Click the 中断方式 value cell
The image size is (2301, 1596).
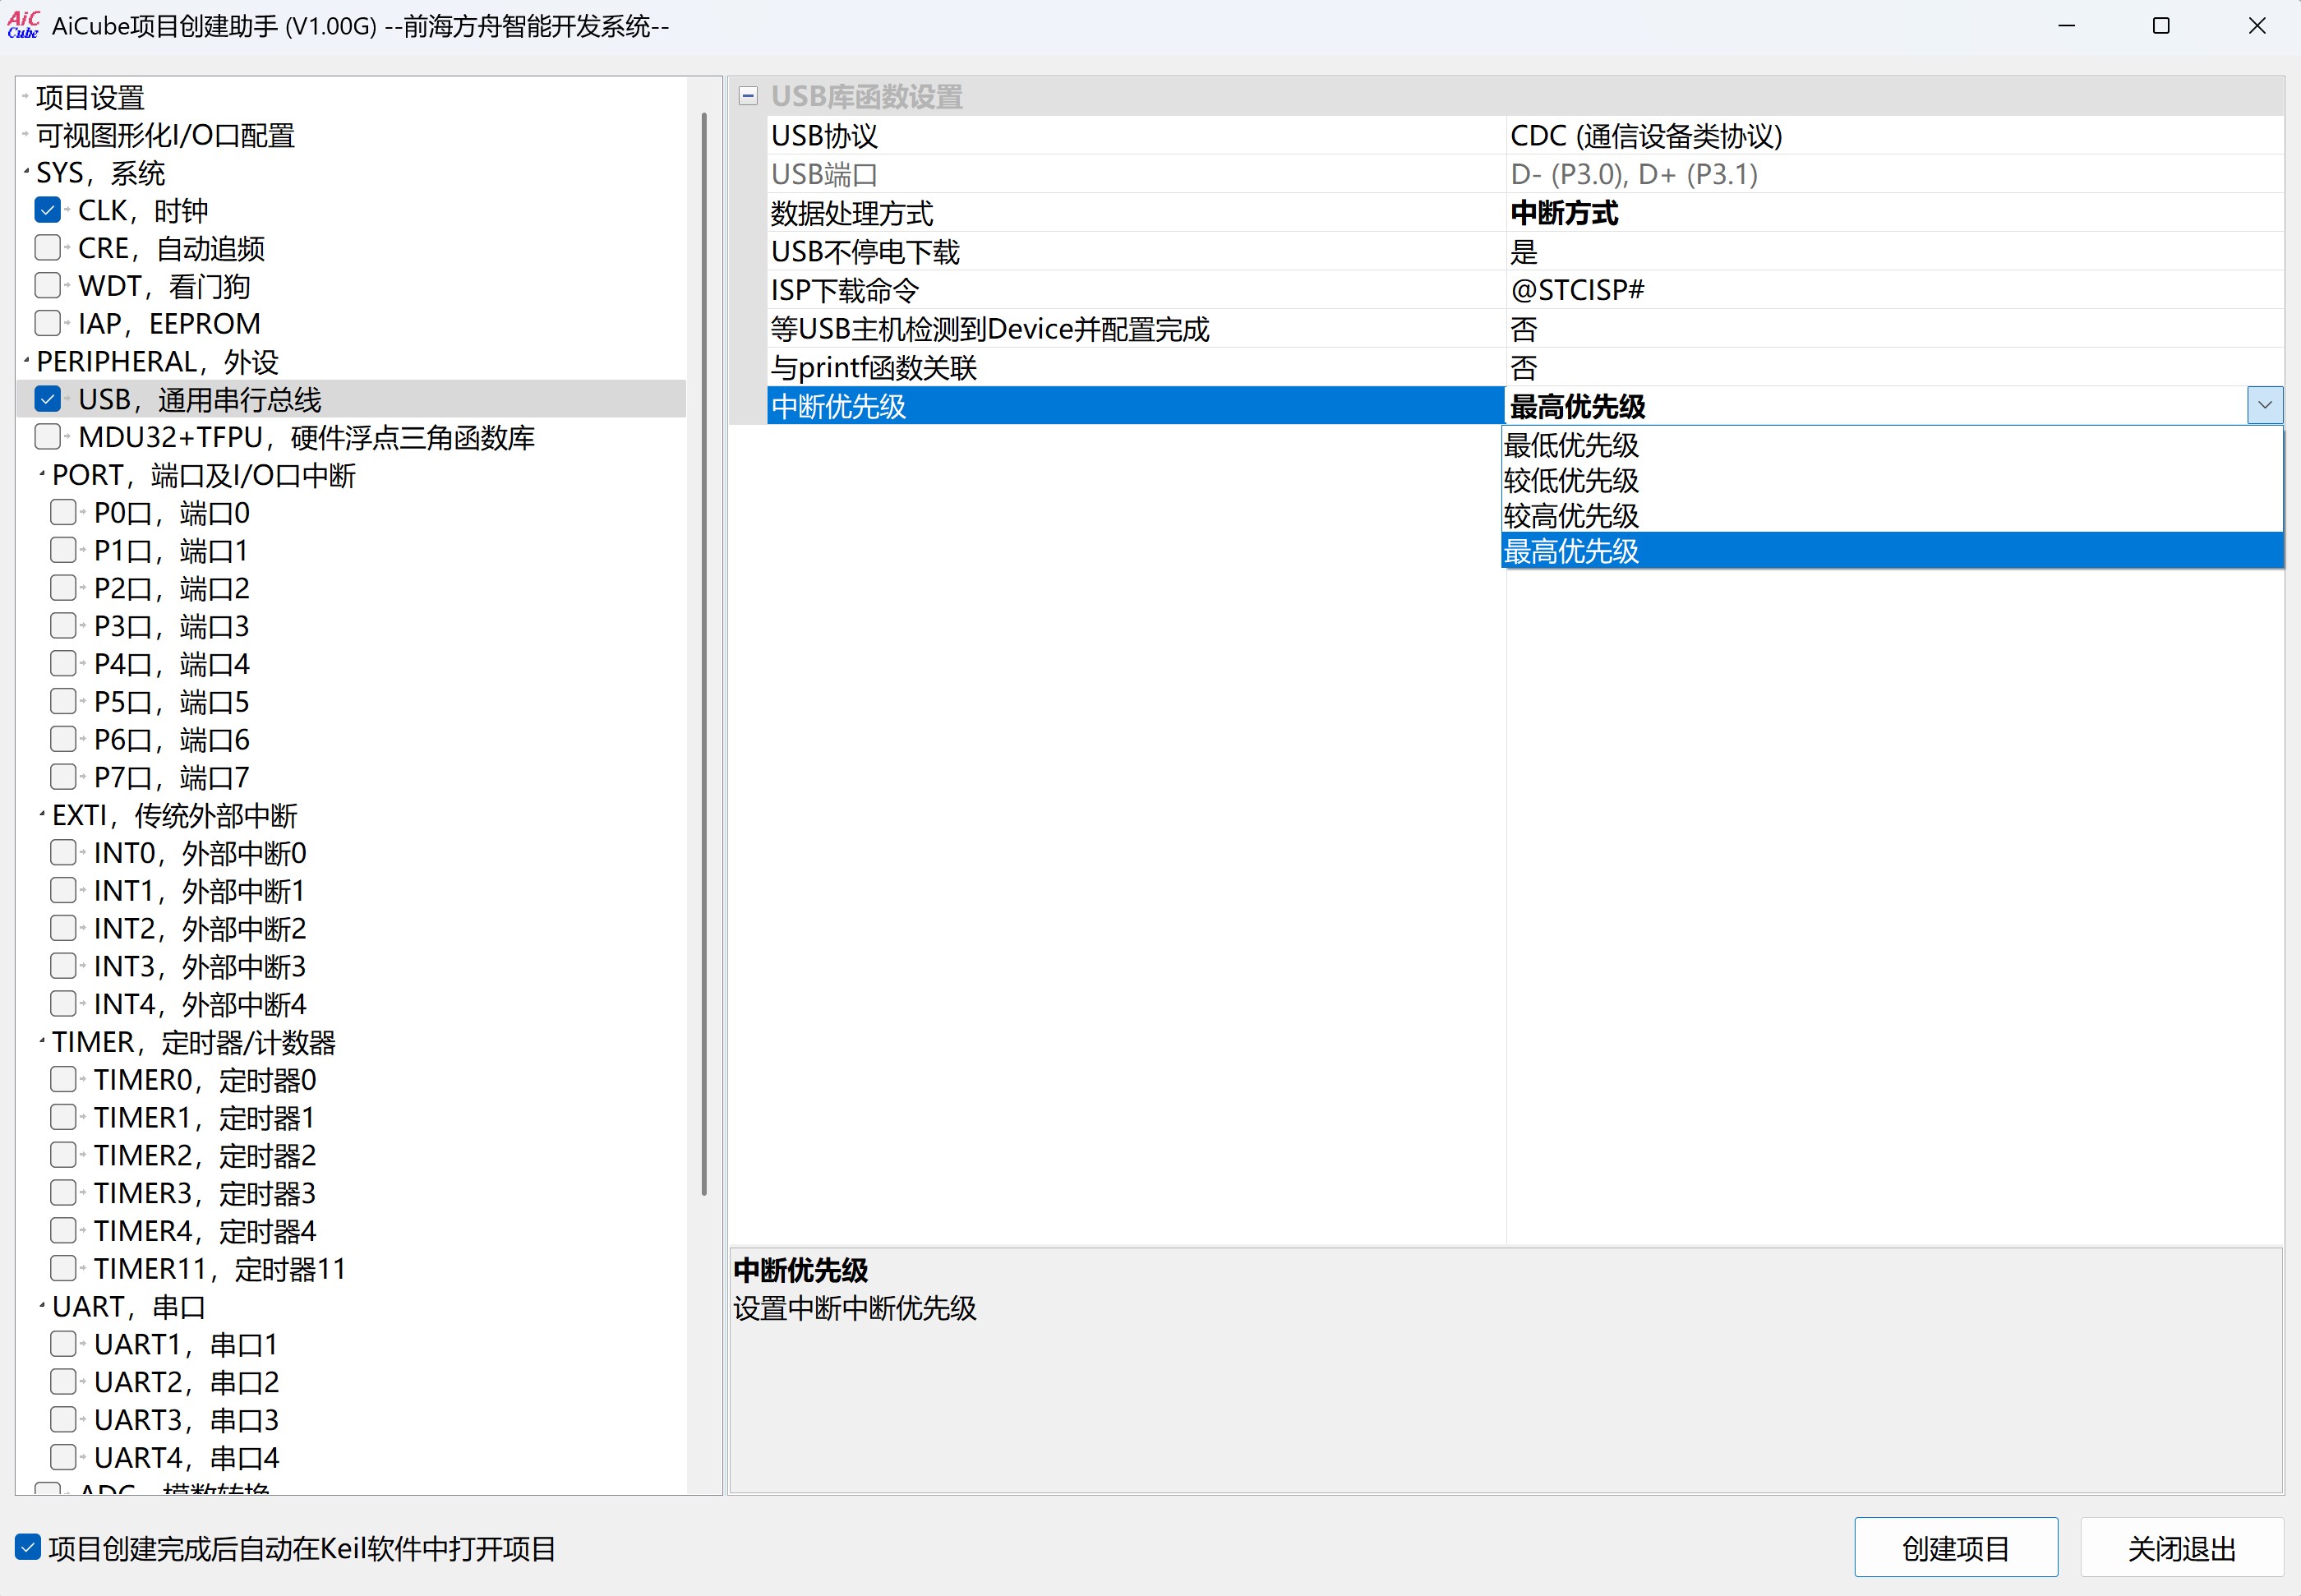1893,213
